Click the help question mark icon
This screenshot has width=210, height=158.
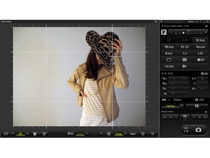pos(201,22)
